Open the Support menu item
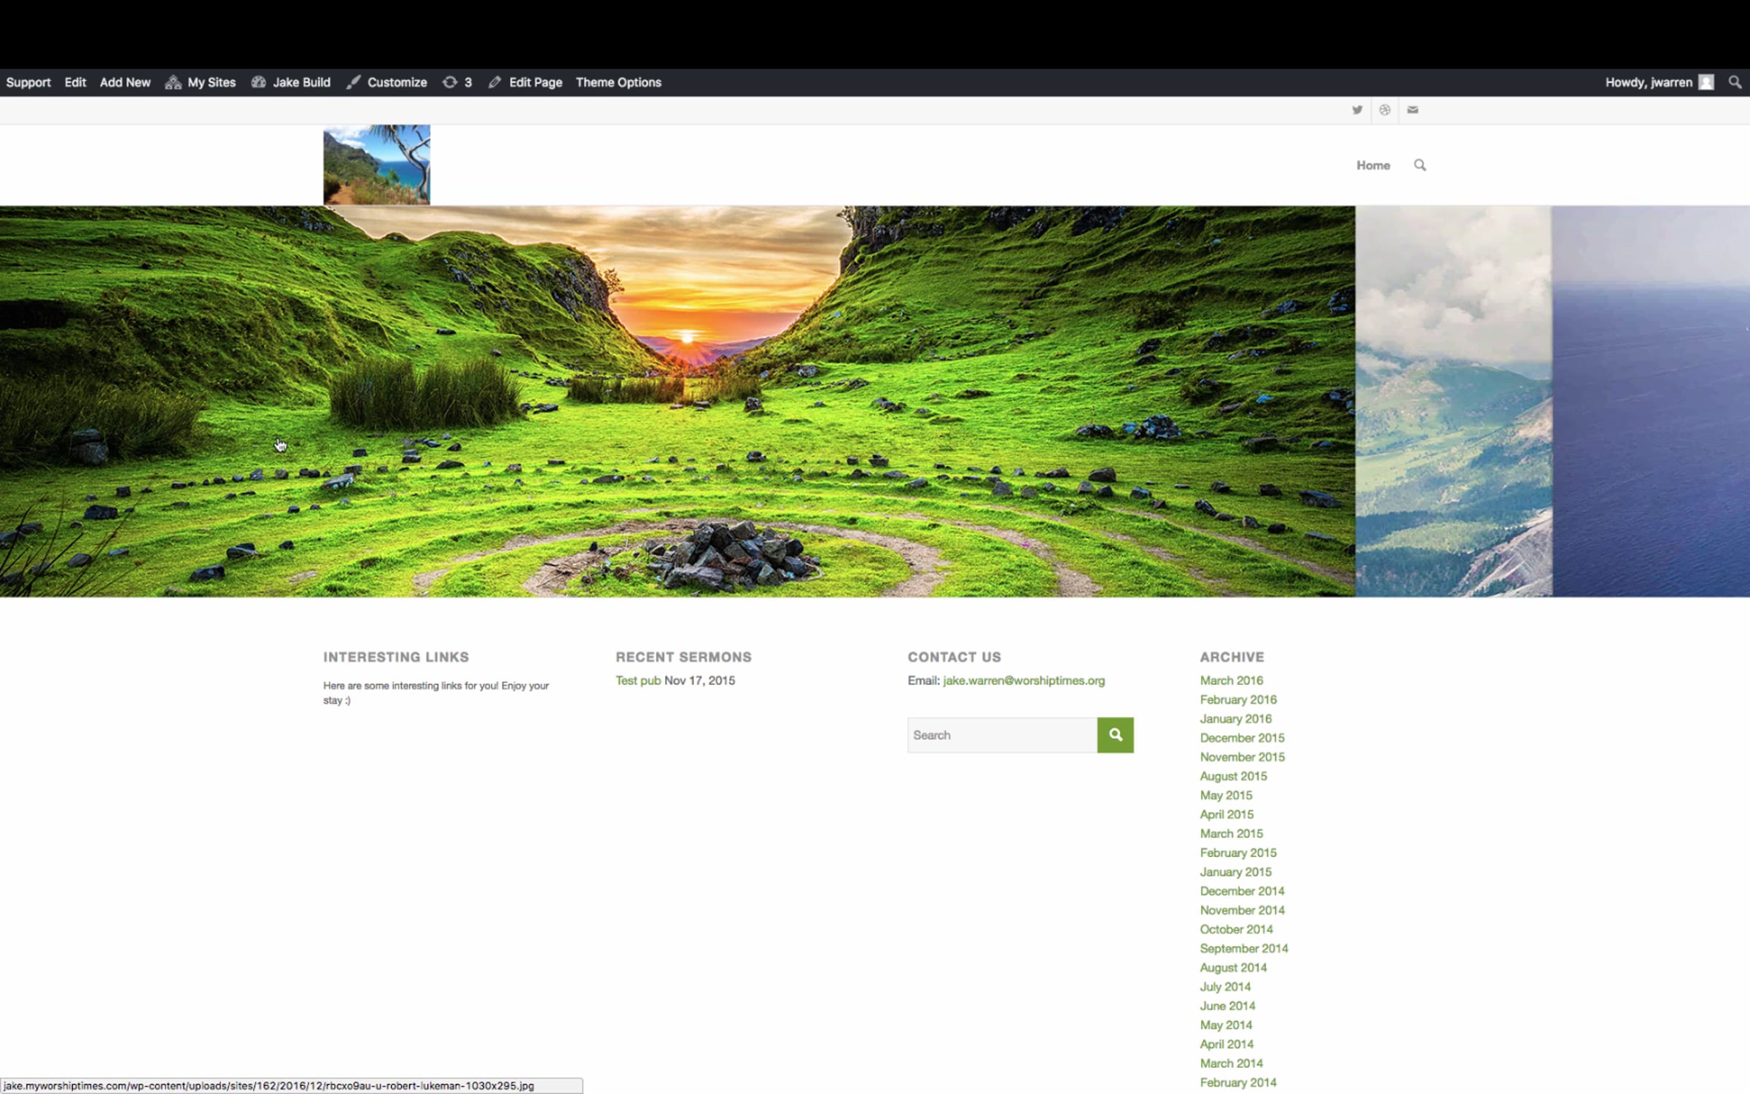The width and height of the screenshot is (1750, 1094). [x=28, y=82]
